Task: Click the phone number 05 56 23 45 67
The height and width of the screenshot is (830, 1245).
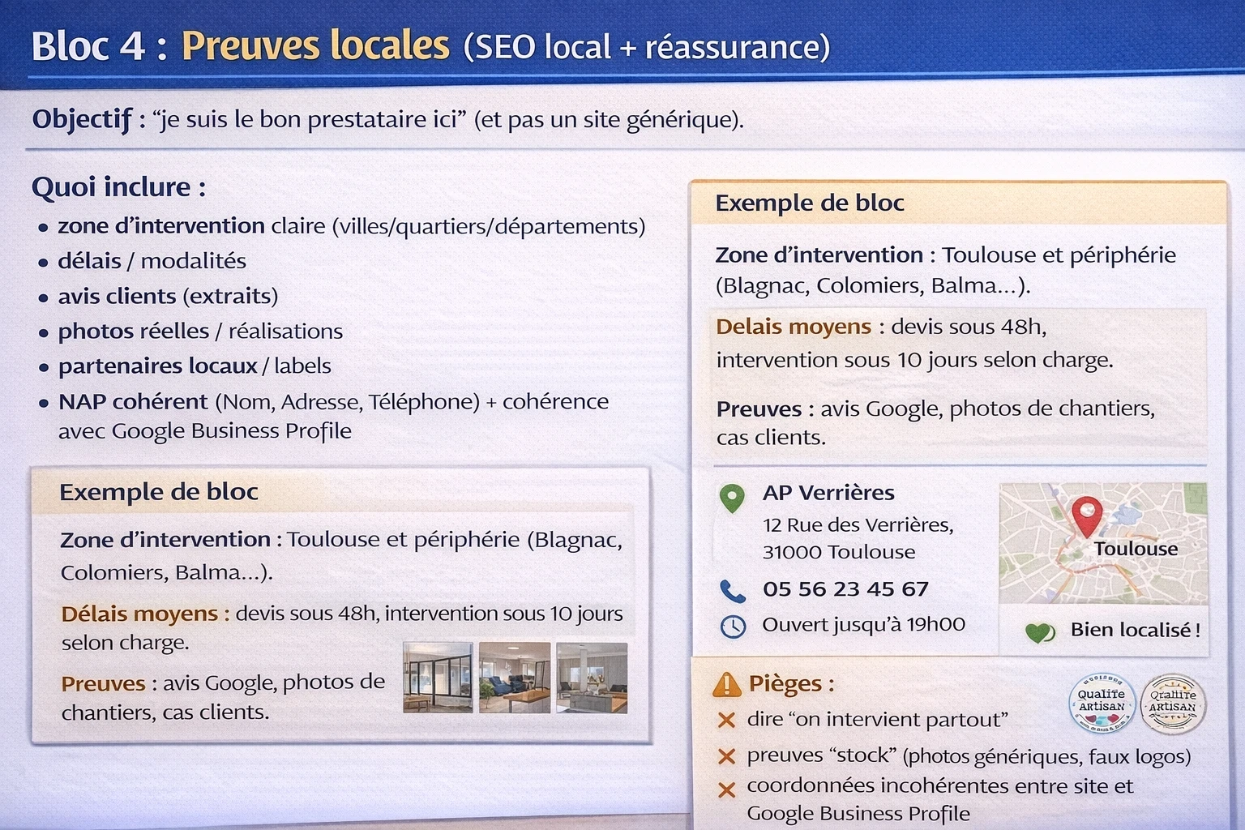Action: click(x=845, y=589)
